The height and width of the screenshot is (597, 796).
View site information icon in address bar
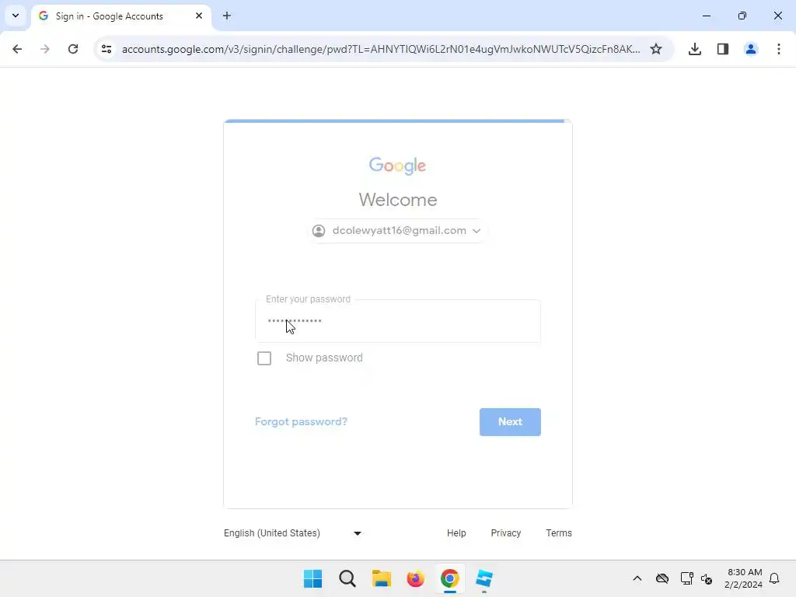click(x=106, y=49)
